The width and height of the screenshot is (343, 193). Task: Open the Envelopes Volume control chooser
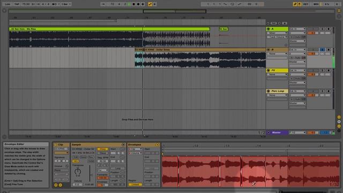pyautogui.click(x=135, y=153)
